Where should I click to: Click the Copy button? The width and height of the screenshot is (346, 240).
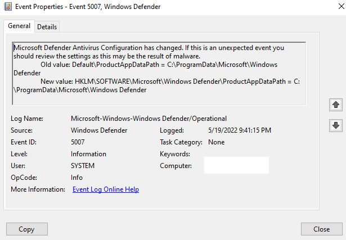pyautogui.click(x=26, y=229)
